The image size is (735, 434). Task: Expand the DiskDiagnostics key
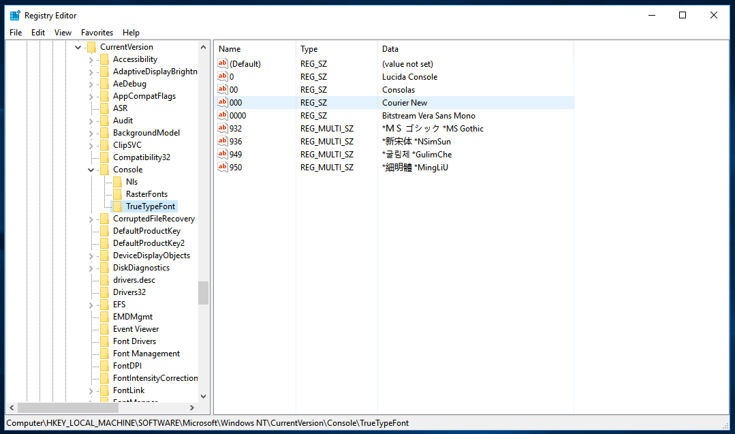click(x=91, y=268)
